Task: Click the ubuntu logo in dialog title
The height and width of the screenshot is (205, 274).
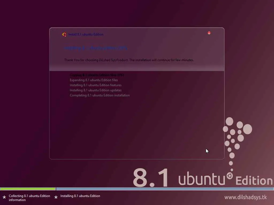Action: coord(64,34)
